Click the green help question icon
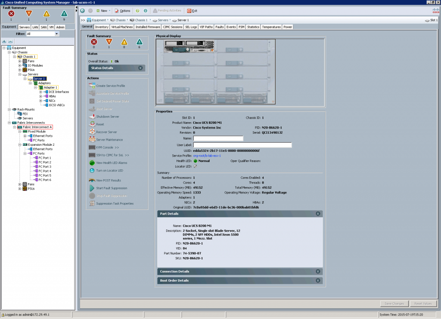This screenshot has width=441, height=319. click(137, 11)
